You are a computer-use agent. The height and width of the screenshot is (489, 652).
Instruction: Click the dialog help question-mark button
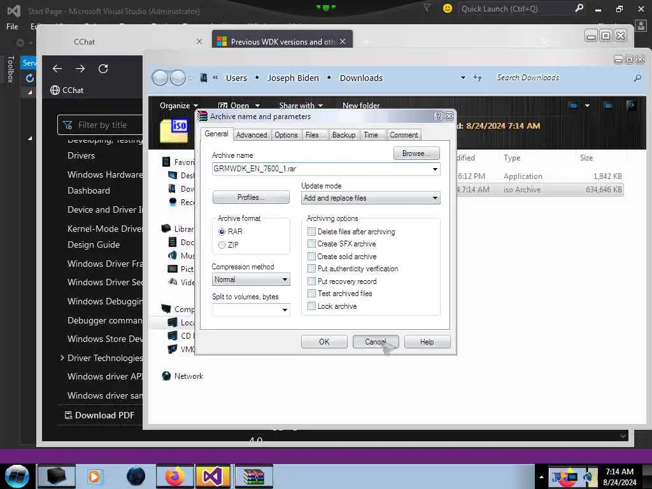coord(438,117)
